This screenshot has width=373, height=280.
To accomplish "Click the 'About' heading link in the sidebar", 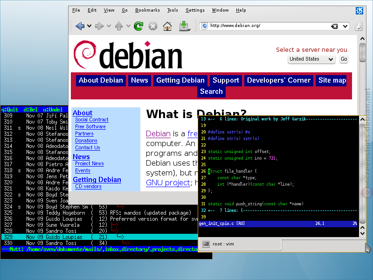I will (x=83, y=113).
